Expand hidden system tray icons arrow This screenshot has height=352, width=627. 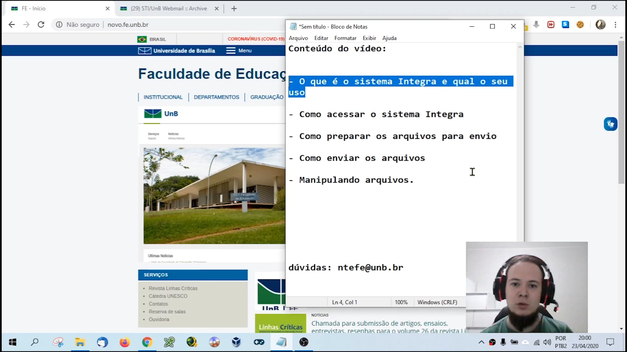(x=481, y=342)
